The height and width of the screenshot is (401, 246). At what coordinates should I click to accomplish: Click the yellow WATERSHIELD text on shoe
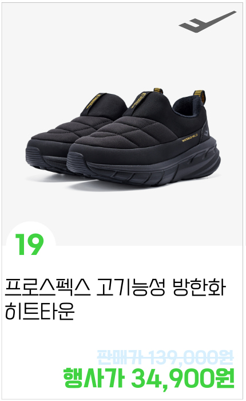click(x=190, y=139)
